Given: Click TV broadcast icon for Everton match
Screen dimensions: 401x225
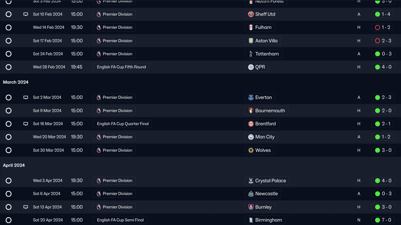Looking at the screenshot, I should [x=26, y=97].
